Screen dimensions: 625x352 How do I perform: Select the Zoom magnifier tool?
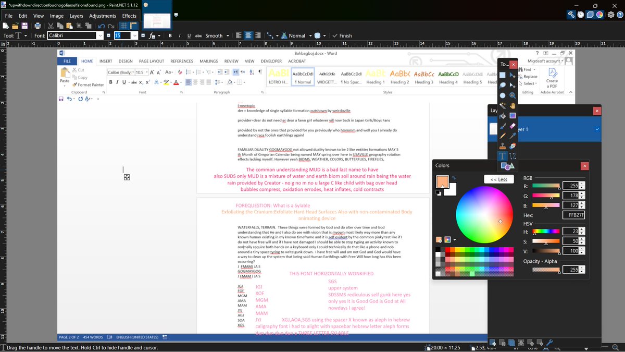(512, 95)
